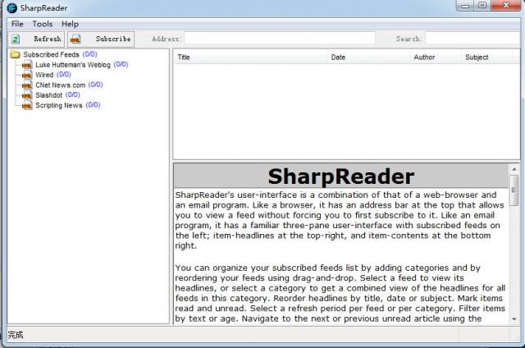Click the Refresh button icon in toolbar
Image resolution: width=525 pixels, height=348 pixels.
click(16, 39)
